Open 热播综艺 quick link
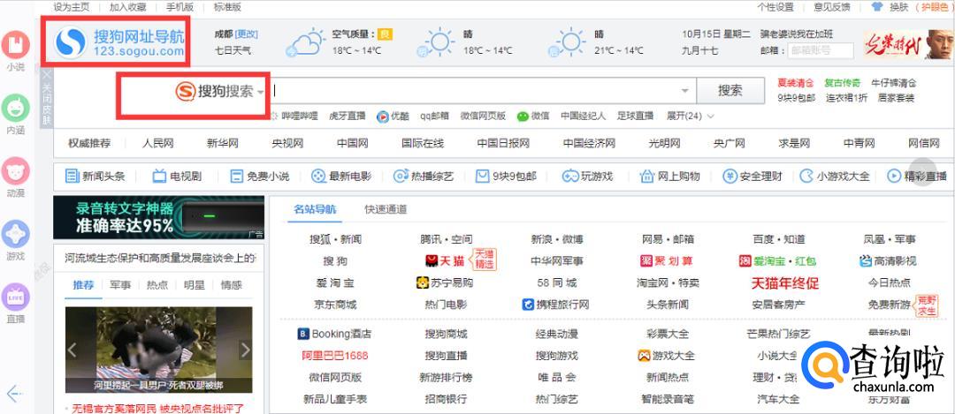 [x=424, y=177]
